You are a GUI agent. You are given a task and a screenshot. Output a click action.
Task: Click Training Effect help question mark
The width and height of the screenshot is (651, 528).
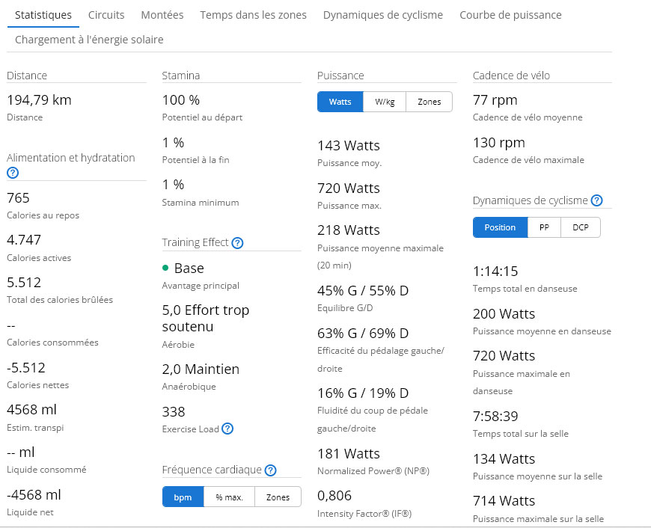coord(237,243)
